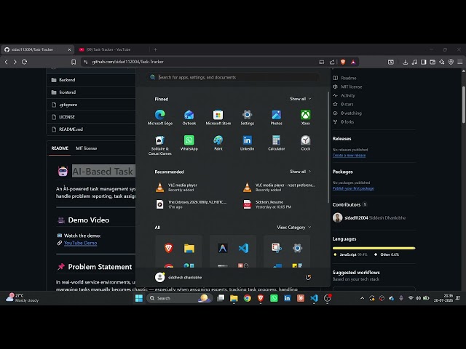Launch Outlook from the Start menu
This screenshot has height=349, width=466.
tap(189, 117)
